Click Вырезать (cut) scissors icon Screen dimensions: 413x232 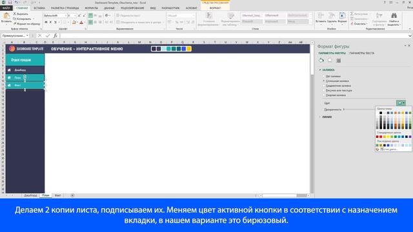pos(15,14)
